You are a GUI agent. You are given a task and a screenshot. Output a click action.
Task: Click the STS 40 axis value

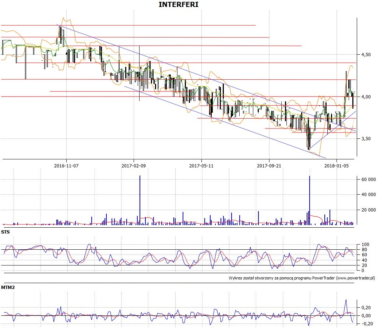pyautogui.click(x=364, y=260)
